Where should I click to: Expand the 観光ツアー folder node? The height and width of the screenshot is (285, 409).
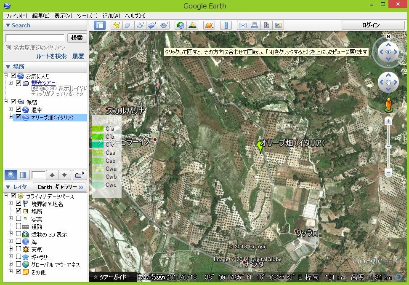tap(11, 83)
